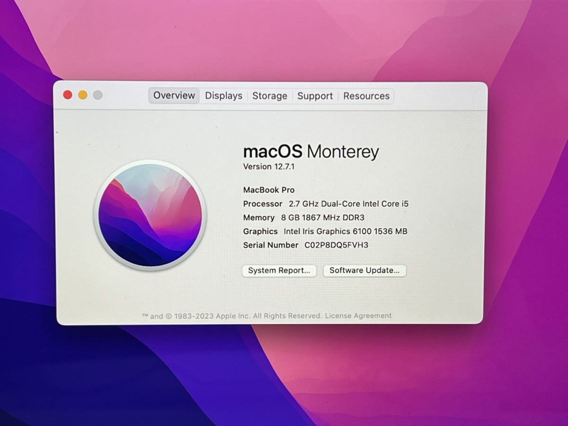Select the Support tab
Image resolution: width=568 pixels, height=426 pixels.
[x=315, y=96]
